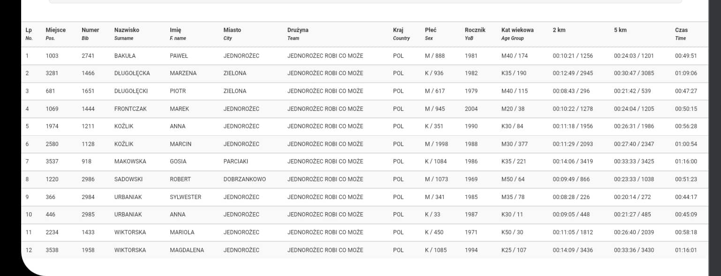The width and height of the screenshot is (721, 276).
Task: Select MAKOWSKA GOSIA's row
Action: (x=364, y=161)
